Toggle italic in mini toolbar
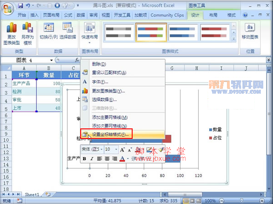This screenshot has height=204, width=273. (92, 158)
